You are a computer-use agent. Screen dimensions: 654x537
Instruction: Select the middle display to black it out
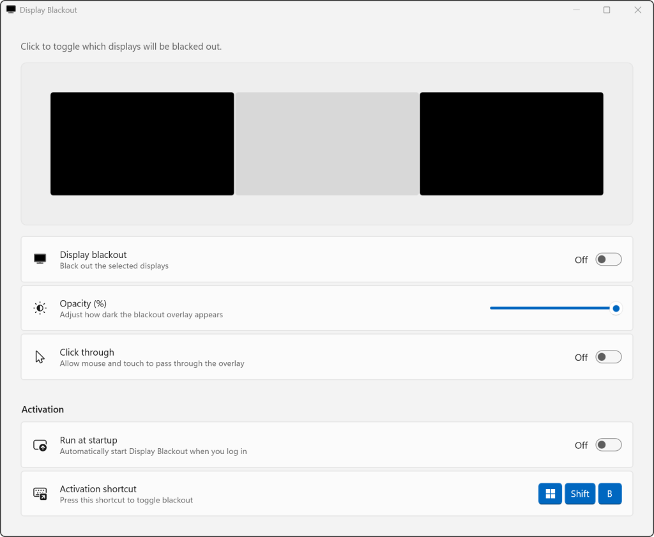tap(326, 143)
